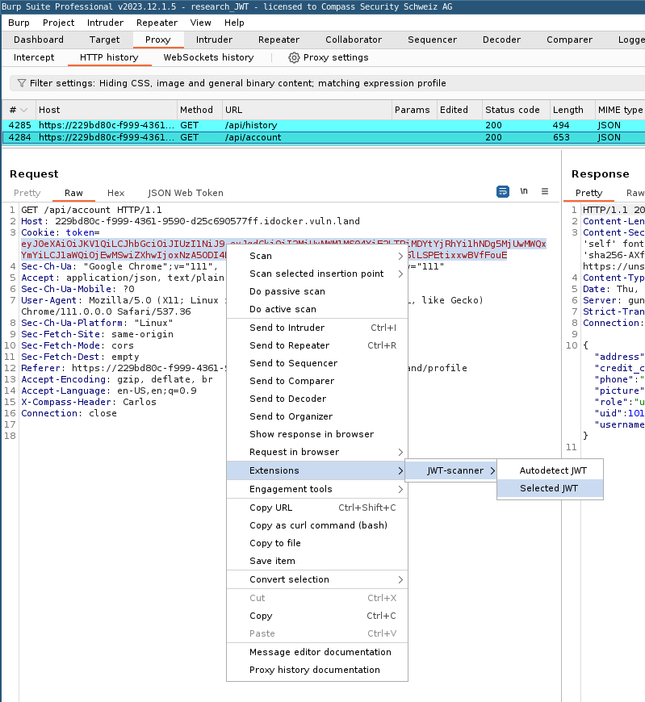The width and height of the screenshot is (645, 702).
Task: Open the Collaborator tab
Action: pos(354,40)
